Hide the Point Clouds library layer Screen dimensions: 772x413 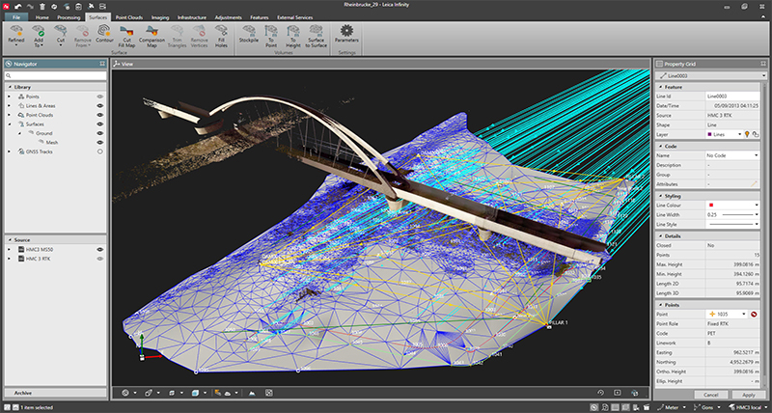coord(100,115)
